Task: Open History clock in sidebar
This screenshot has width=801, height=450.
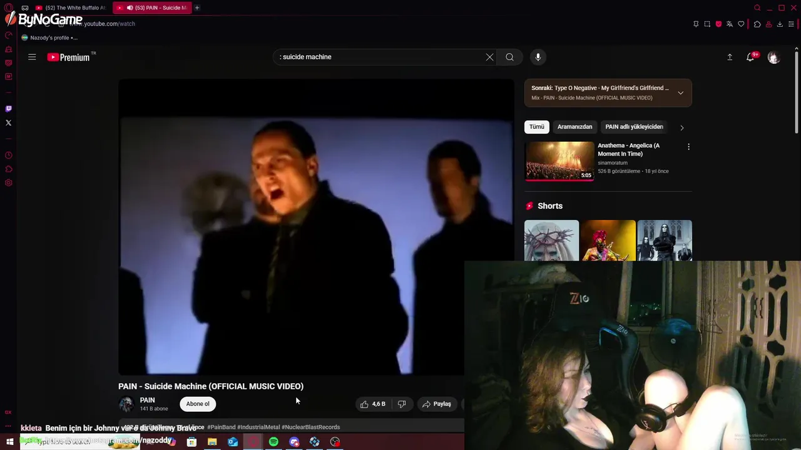Action: click(x=8, y=156)
